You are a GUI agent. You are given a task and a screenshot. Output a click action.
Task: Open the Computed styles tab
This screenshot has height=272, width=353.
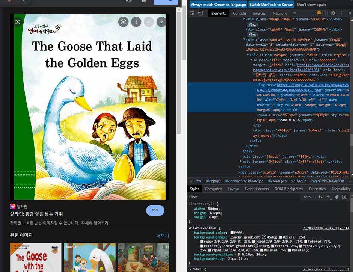coord(213,189)
